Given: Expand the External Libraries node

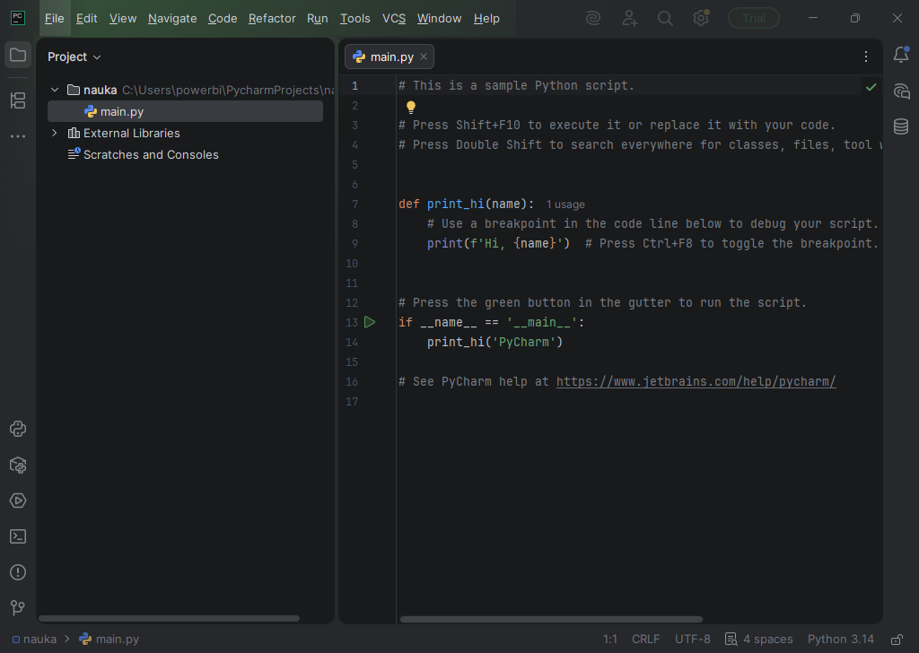Looking at the screenshot, I should [x=55, y=133].
